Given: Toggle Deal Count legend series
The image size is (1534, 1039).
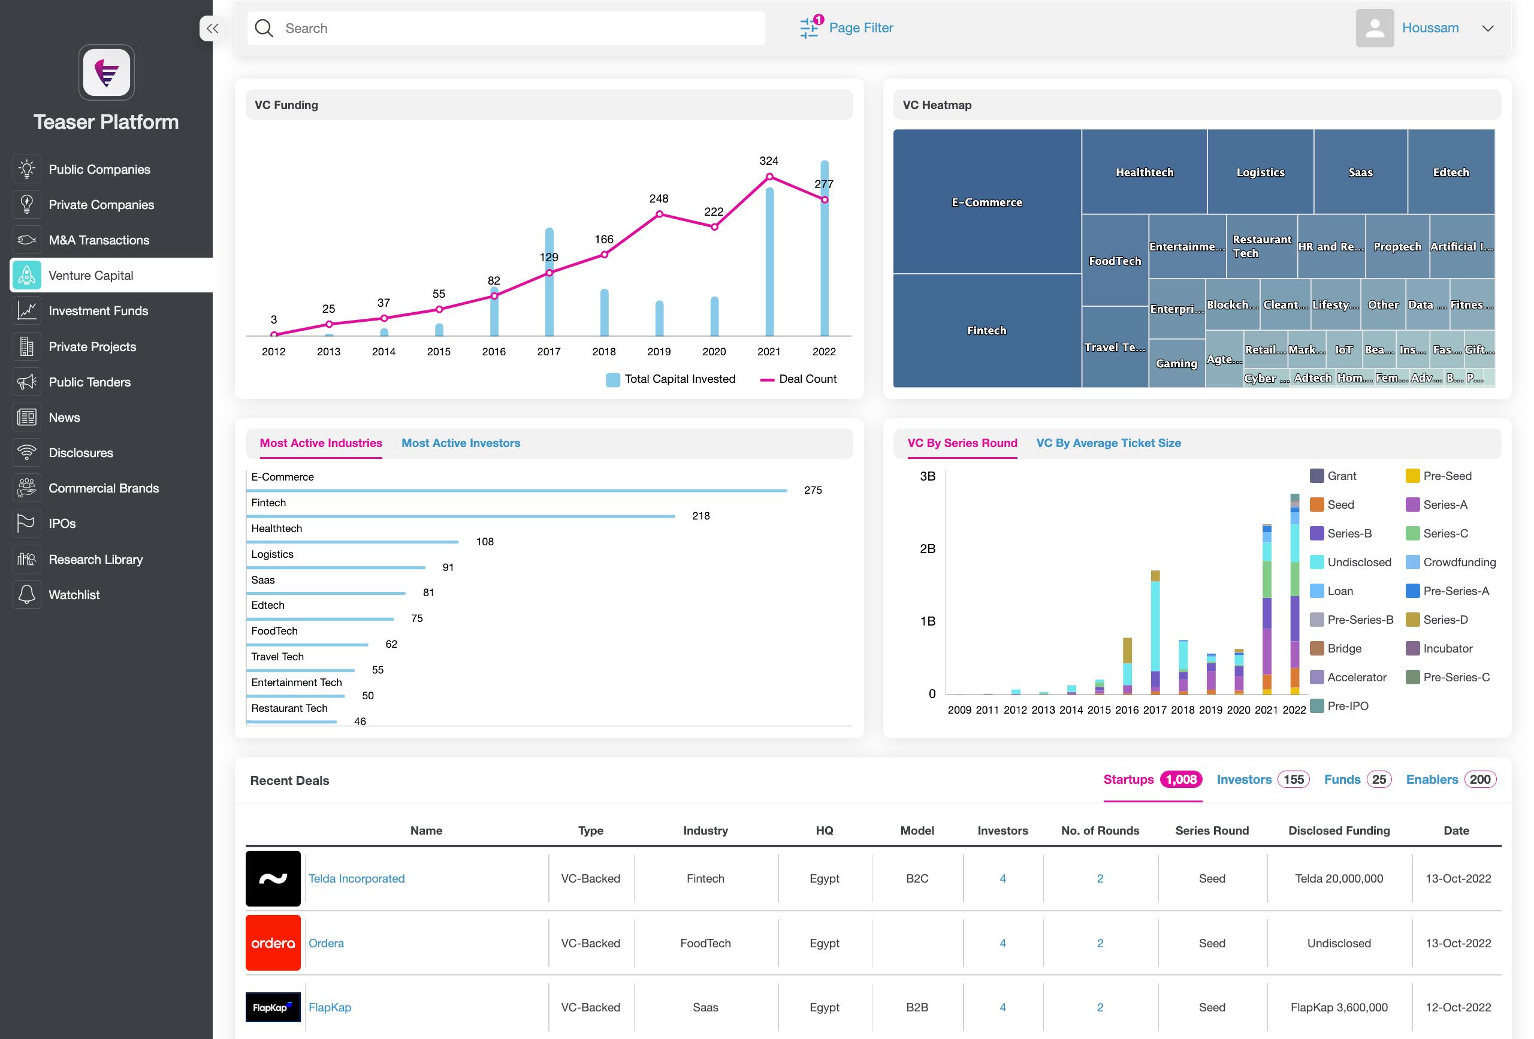Looking at the screenshot, I should [798, 379].
